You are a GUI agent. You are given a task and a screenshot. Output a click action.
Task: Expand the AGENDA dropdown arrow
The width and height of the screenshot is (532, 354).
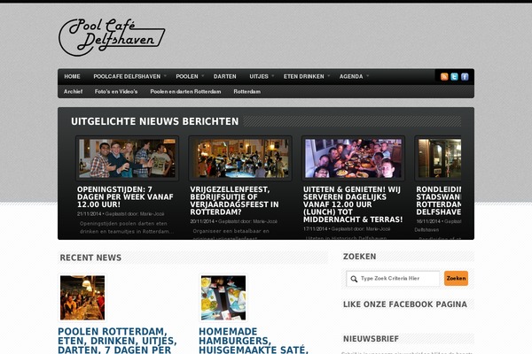point(367,76)
